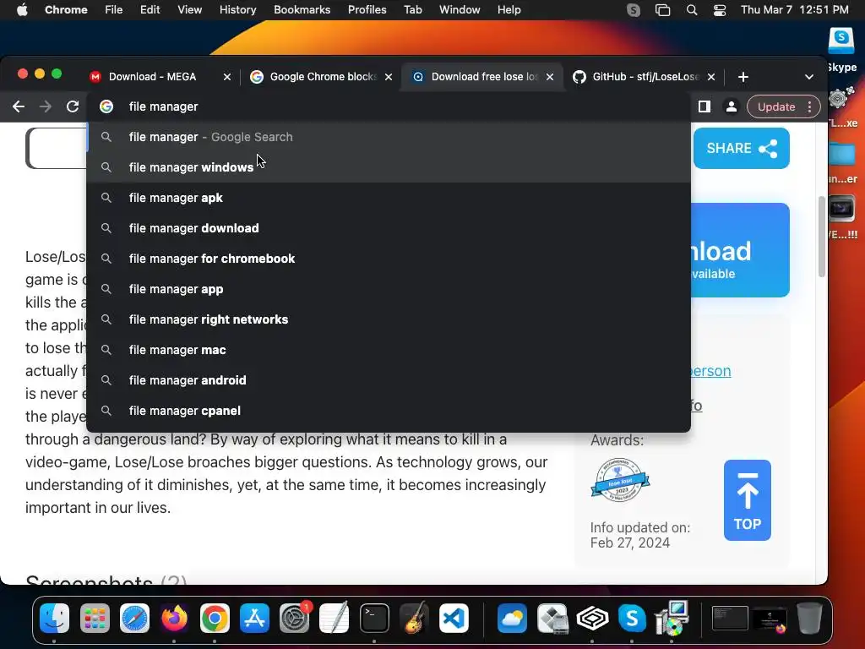Click the blue Download button on page

point(740,250)
